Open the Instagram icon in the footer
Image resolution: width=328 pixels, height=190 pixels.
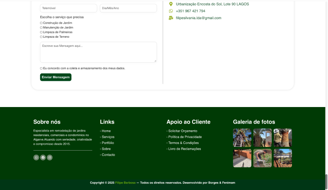(50, 158)
